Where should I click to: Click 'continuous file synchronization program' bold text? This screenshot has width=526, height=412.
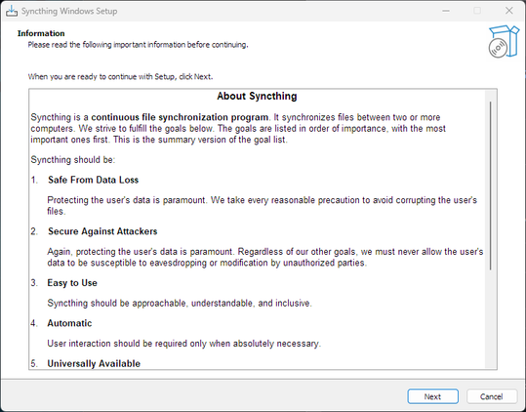180,117
